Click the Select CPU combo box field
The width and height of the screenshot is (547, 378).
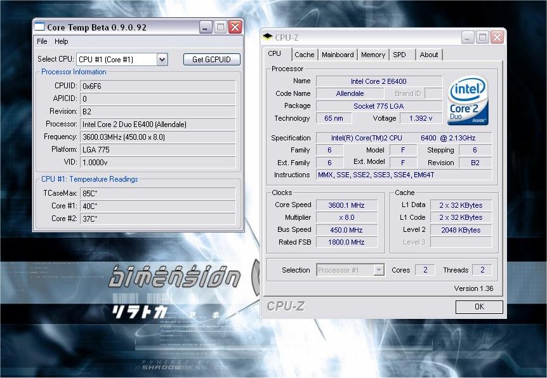point(122,59)
